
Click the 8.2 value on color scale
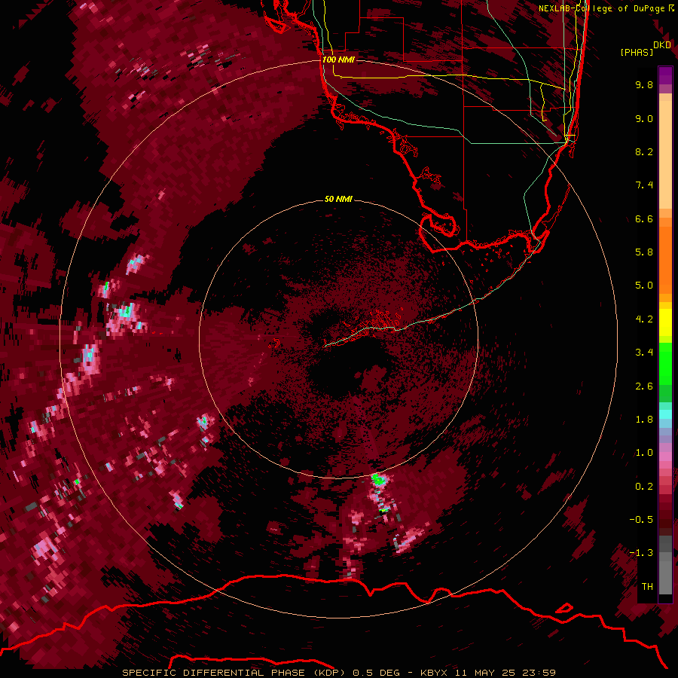click(644, 151)
